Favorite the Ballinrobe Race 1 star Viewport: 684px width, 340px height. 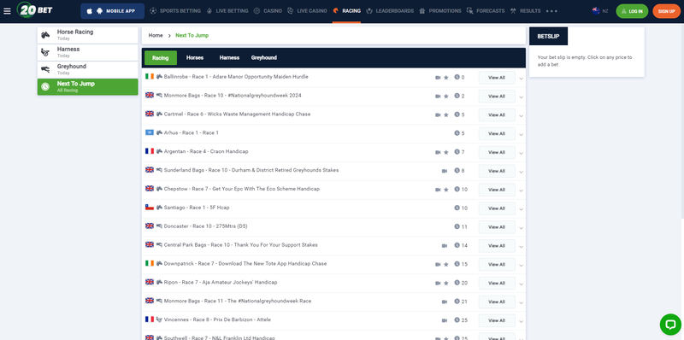click(x=445, y=78)
